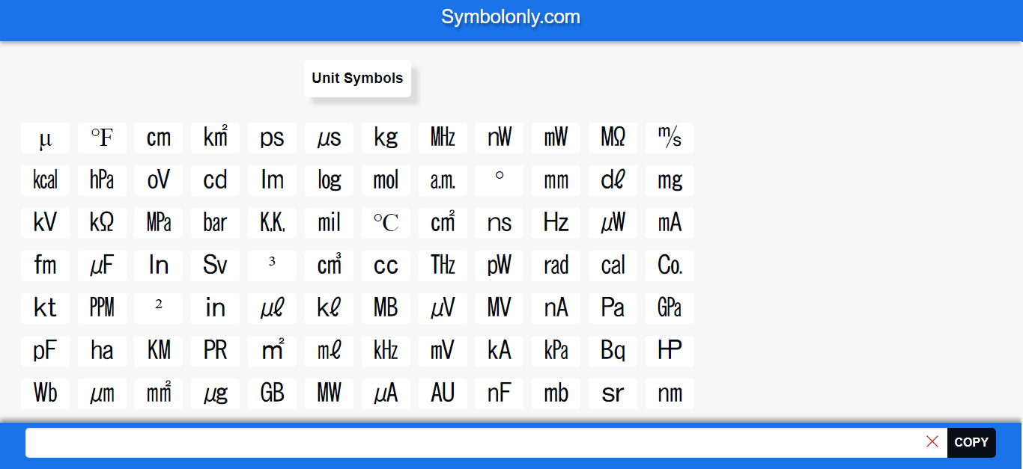Select the µ micro symbol
Image resolution: width=1023 pixels, height=469 pixels.
click(45, 138)
